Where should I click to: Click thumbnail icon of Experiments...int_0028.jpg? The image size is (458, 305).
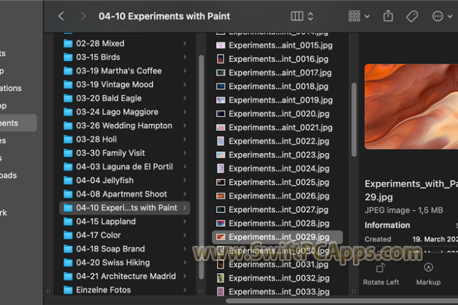[x=221, y=224]
